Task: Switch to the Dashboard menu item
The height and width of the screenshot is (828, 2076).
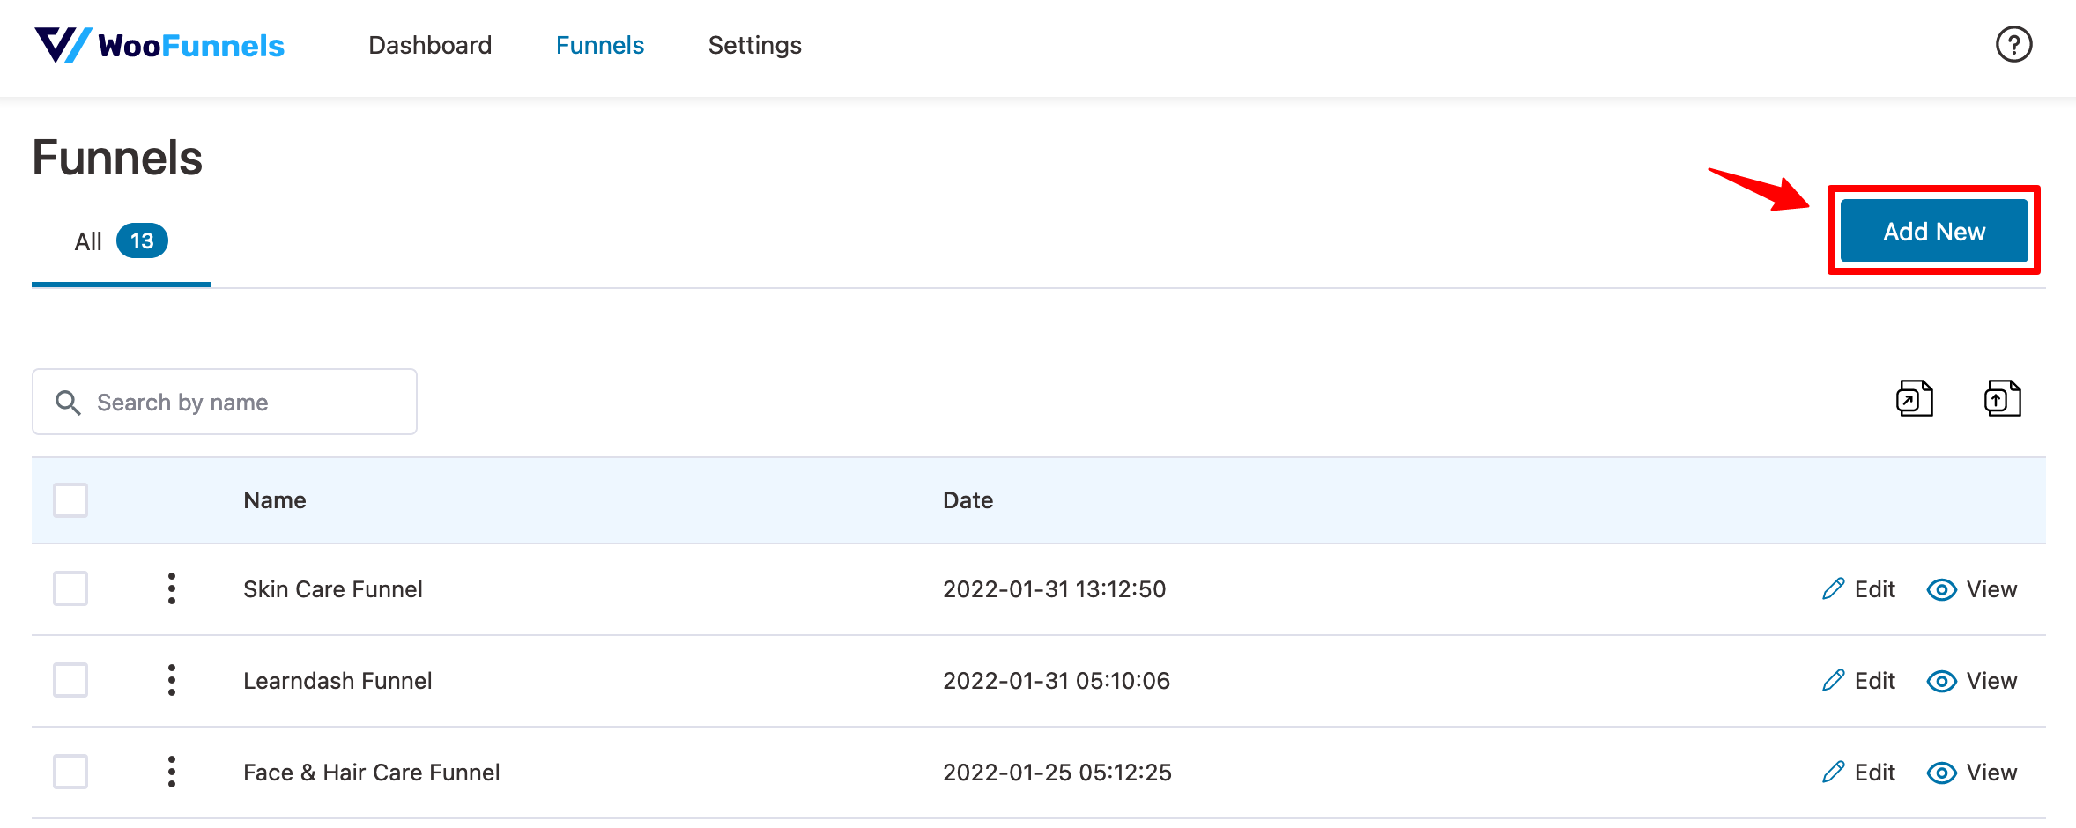Action: click(430, 45)
